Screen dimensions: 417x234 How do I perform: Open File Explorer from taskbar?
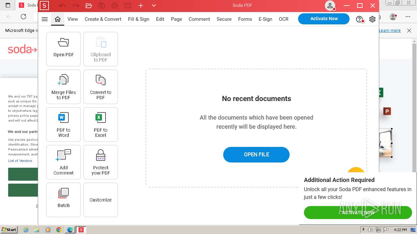tap(37, 230)
